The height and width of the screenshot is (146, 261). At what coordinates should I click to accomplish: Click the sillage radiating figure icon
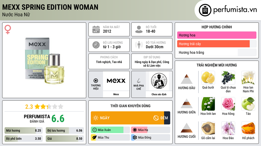[x=139, y=45]
